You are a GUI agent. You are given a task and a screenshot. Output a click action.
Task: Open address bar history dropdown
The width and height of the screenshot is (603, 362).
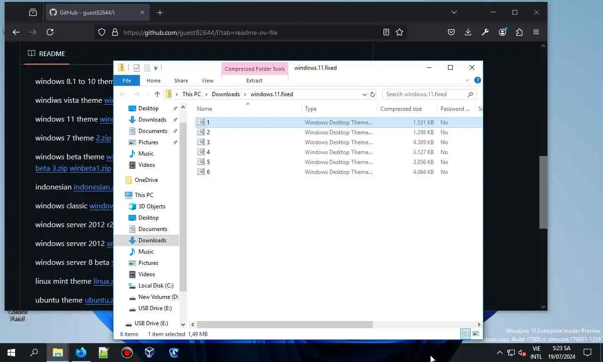click(x=364, y=94)
